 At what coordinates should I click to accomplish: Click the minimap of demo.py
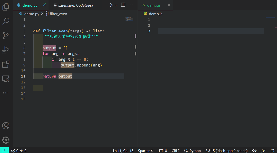[x=129, y=19]
